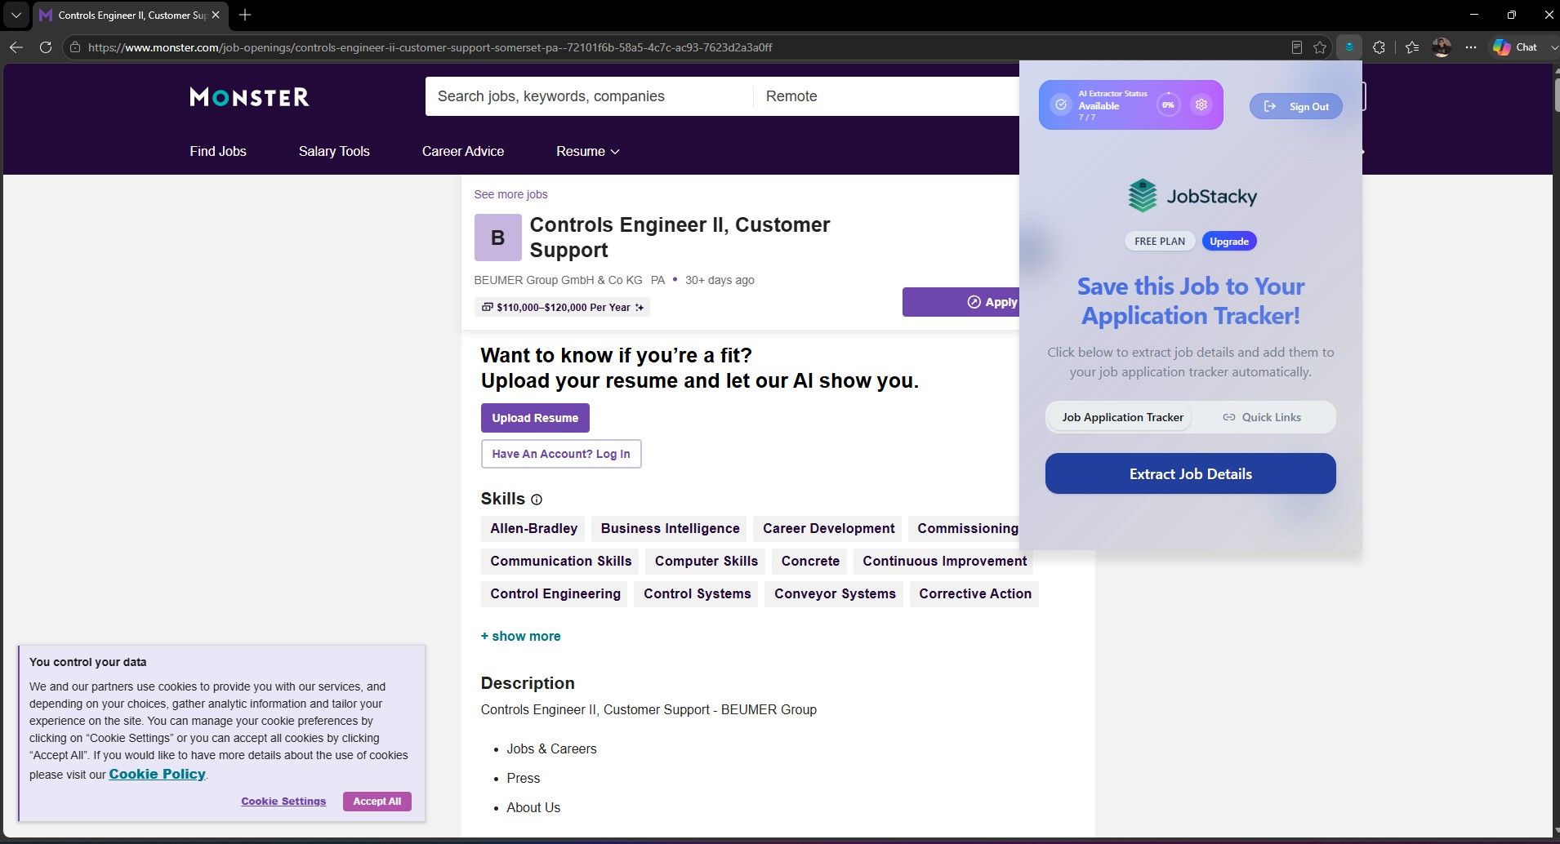Select the Control Engineering tag
Image resolution: width=1560 pixels, height=844 pixels.
555,593
